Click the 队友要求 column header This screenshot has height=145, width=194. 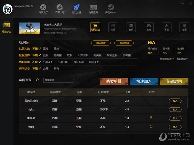coord(103,92)
